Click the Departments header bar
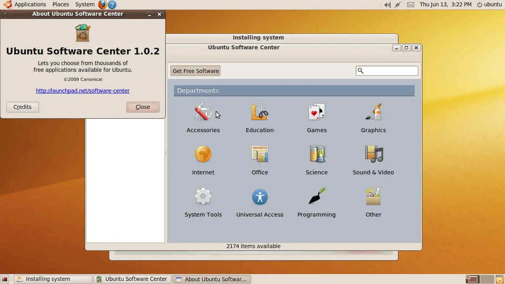This screenshot has height=284, width=505. pyautogui.click(x=294, y=91)
